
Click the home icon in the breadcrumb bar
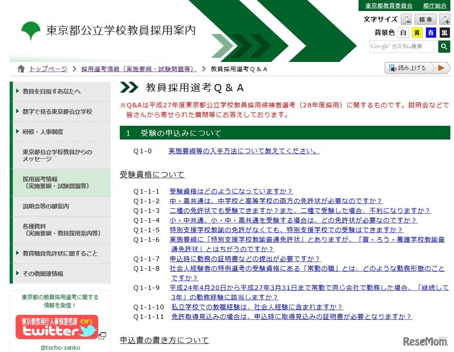click(21, 67)
